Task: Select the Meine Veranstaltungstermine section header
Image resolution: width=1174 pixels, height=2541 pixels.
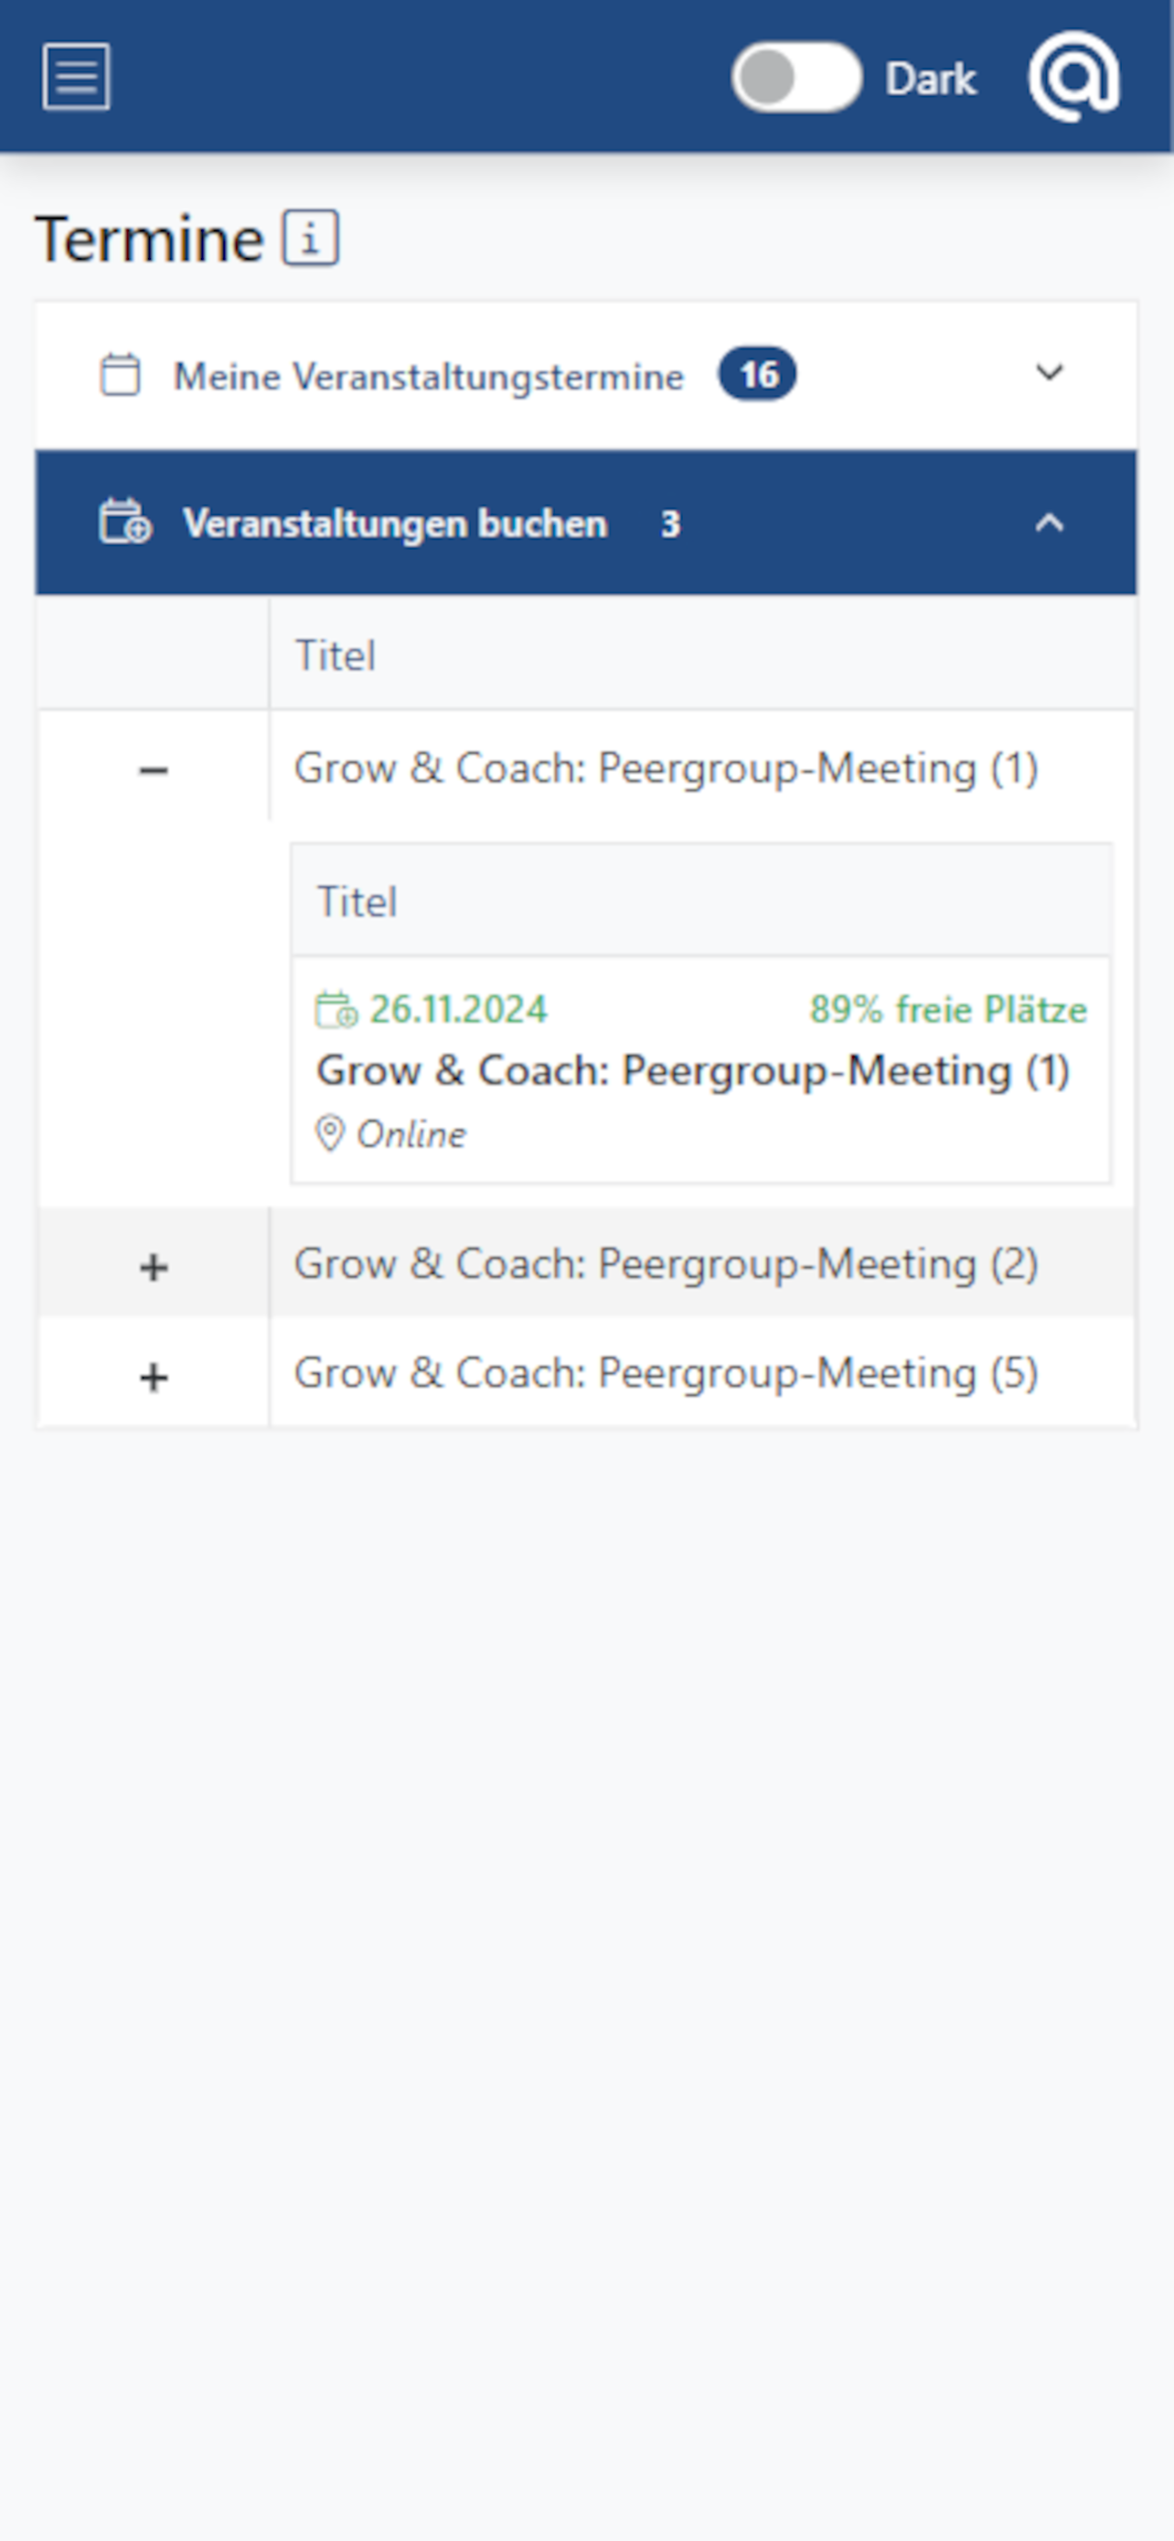Action: (x=586, y=375)
